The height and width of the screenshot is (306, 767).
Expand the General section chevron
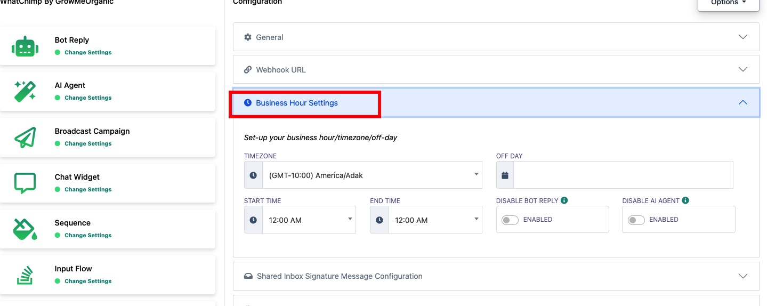pos(743,37)
